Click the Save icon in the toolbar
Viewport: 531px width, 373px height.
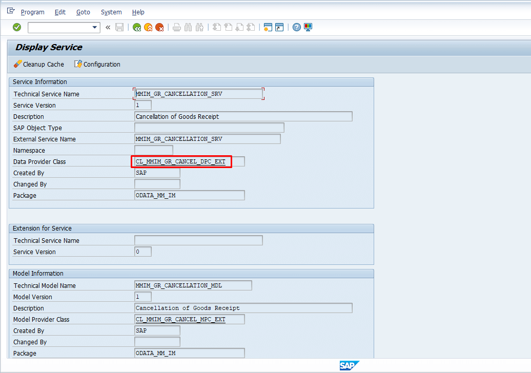[x=119, y=27]
